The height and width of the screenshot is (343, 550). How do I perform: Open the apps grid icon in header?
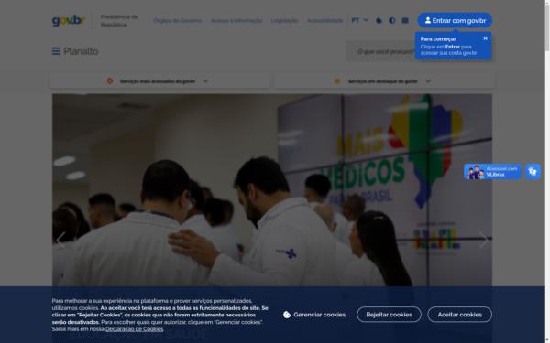(x=405, y=21)
